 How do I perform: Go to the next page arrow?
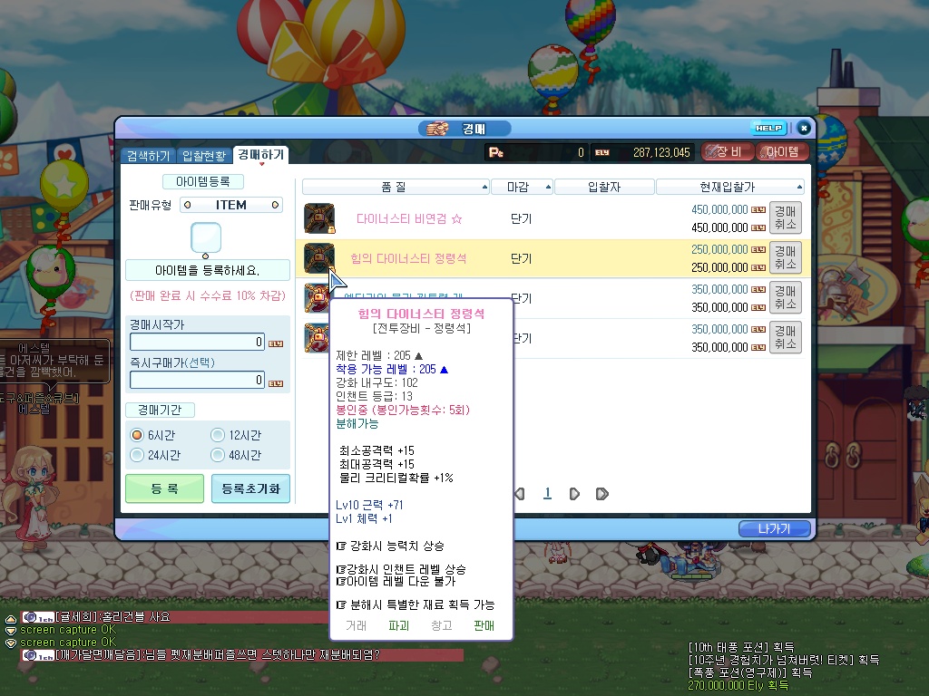click(574, 494)
